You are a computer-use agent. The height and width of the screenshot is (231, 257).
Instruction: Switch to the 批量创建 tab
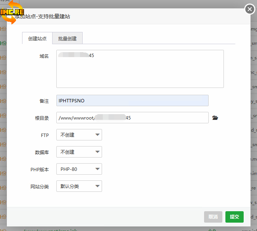[x=67, y=38]
